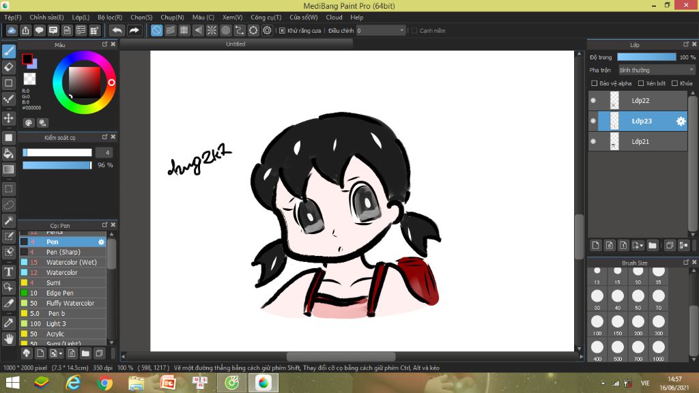Select the Gradient tool
The width and height of the screenshot is (699, 393).
tap(8, 170)
